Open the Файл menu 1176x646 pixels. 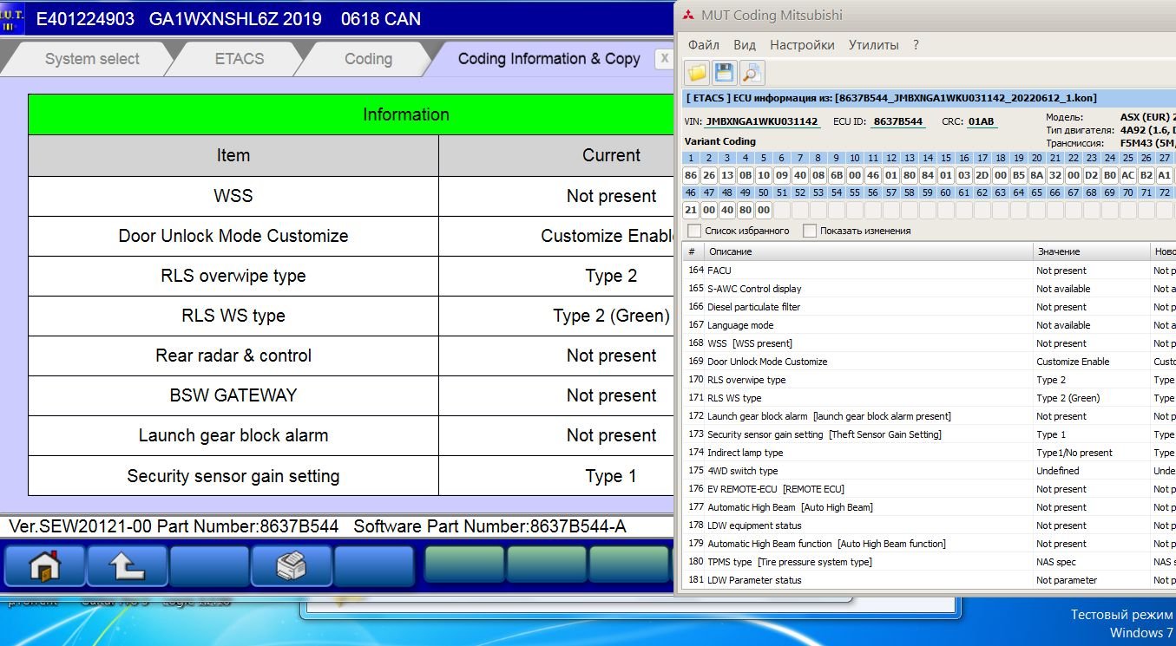tap(704, 44)
